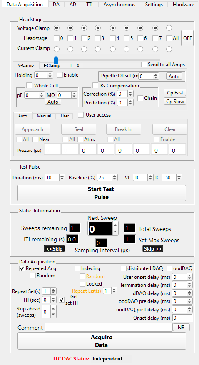This screenshot has width=199, height=365.
Task: Check the Headstage 3 checkbox
Action: (98, 38)
